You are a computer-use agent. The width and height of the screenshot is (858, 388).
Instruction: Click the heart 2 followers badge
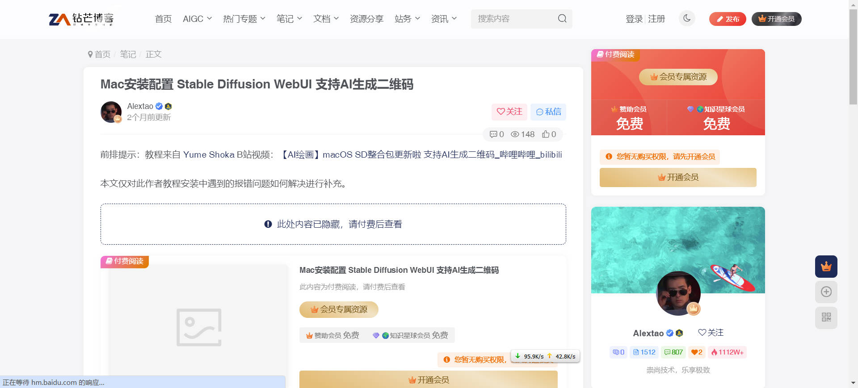click(697, 352)
